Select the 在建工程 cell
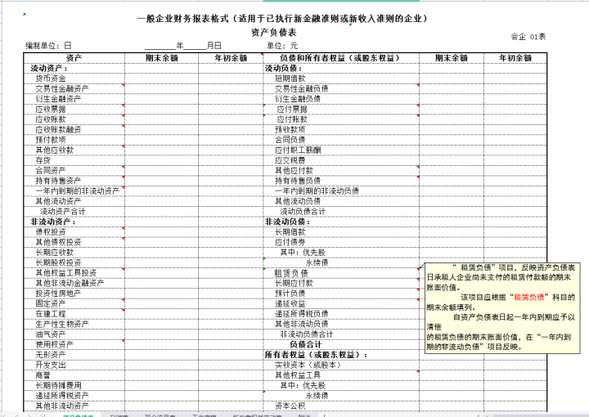 pos(74,314)
